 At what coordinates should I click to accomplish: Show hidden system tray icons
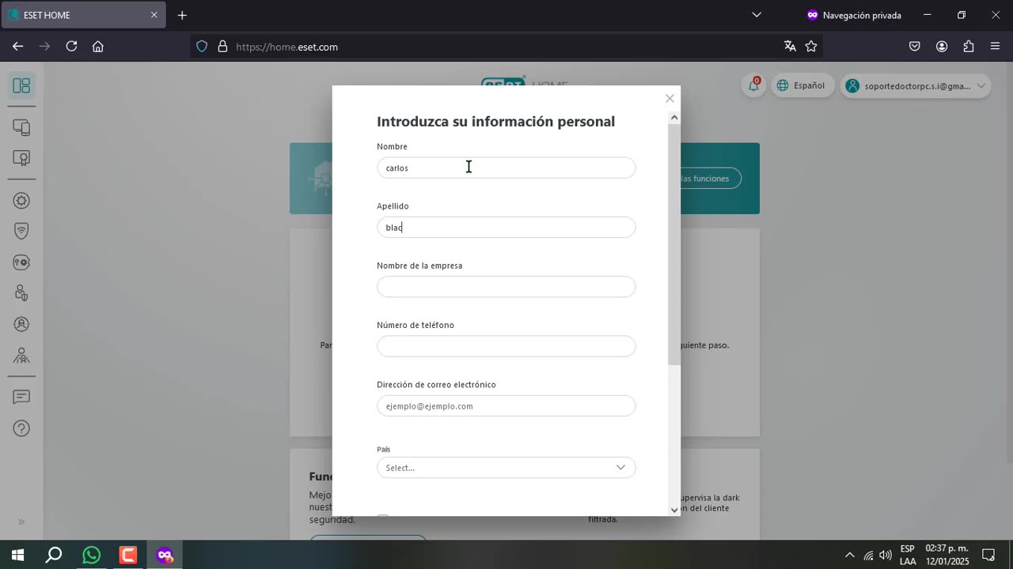[850, 555]
